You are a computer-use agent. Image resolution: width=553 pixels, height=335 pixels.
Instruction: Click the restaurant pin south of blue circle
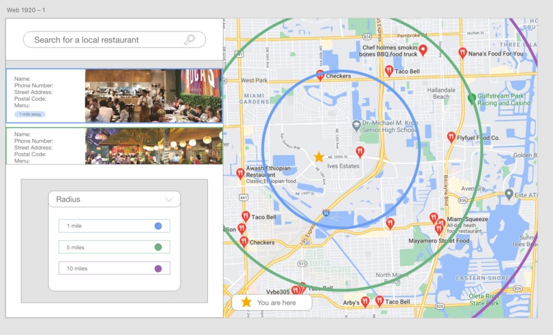coord(390,224)
